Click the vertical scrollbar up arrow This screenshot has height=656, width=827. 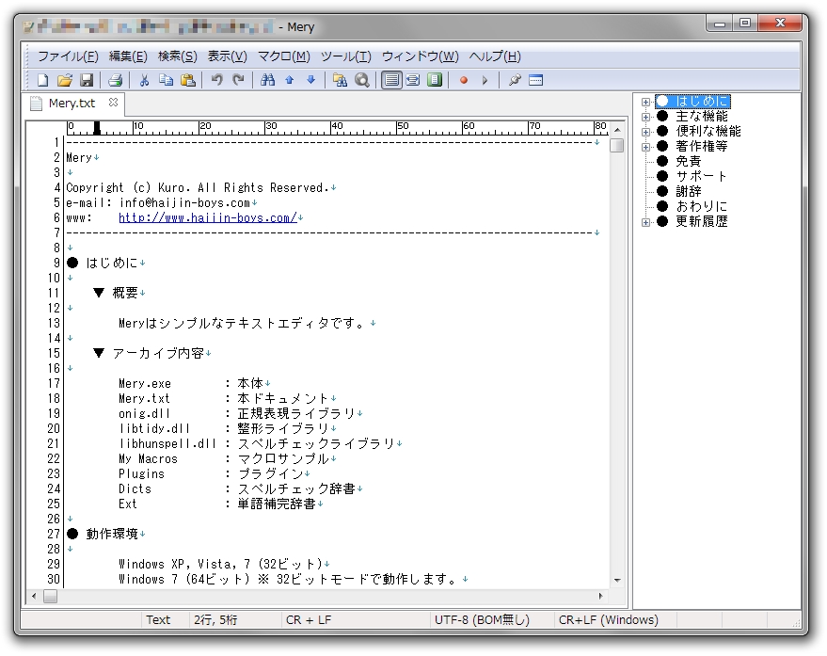[x=617, y=129]
